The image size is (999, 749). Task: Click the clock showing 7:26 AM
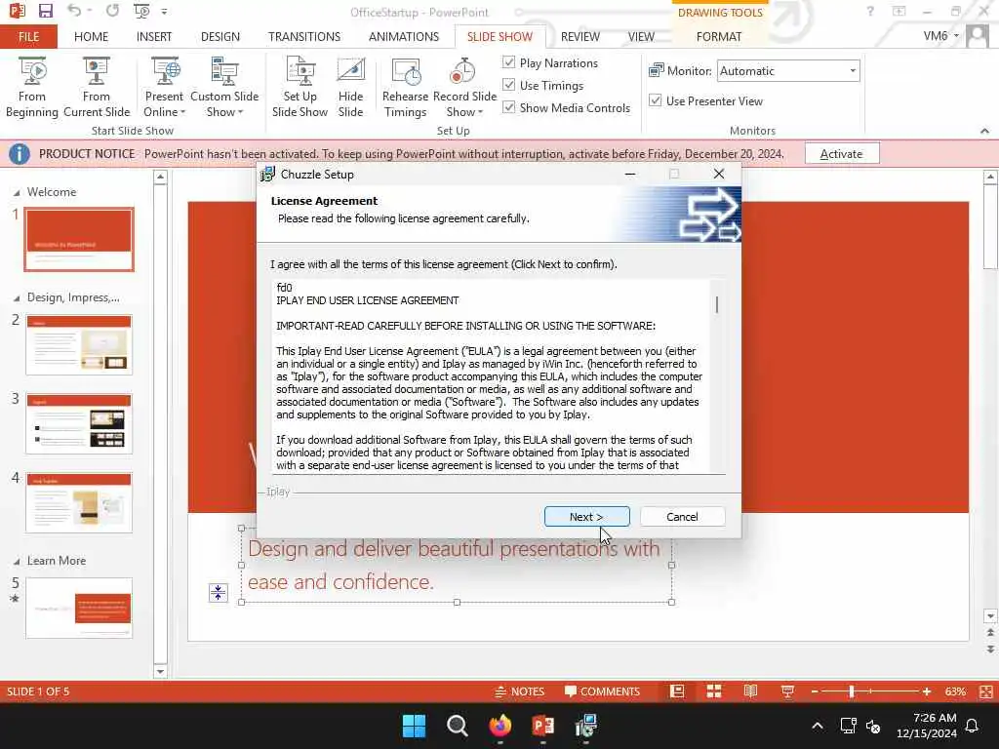(934, 718)
